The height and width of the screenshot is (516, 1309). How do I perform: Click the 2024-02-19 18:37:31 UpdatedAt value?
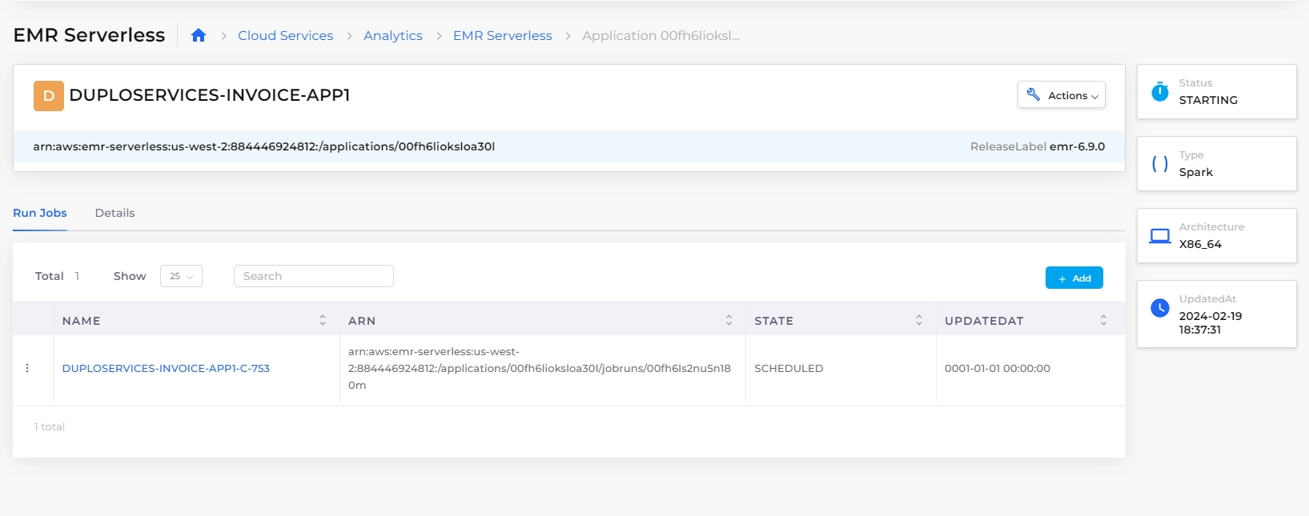click(x=1211, y=322)
